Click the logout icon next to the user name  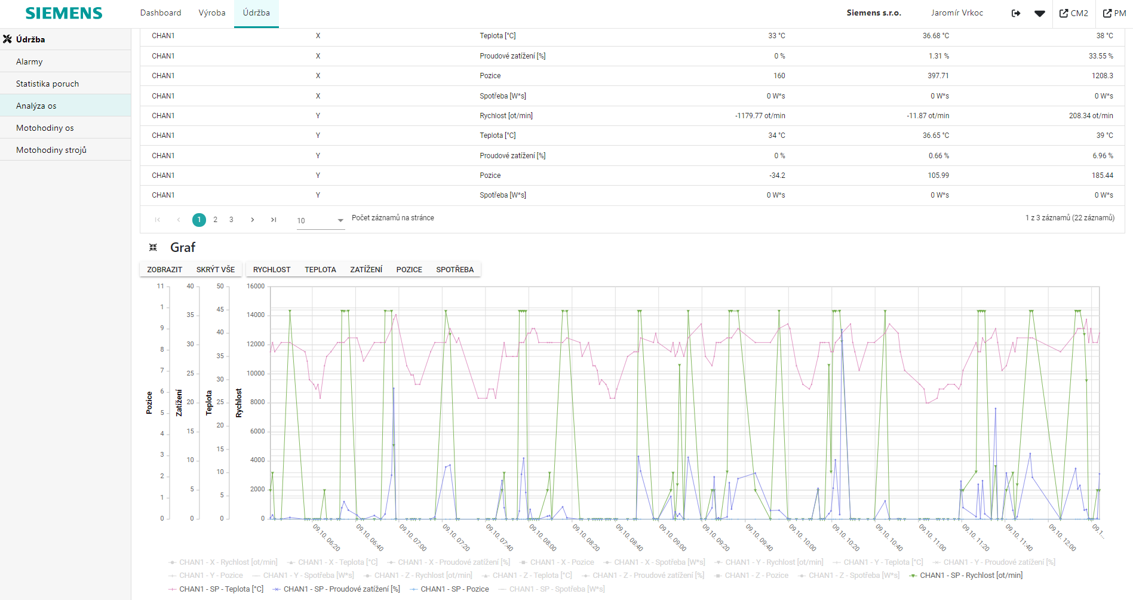click(1015, 13)
